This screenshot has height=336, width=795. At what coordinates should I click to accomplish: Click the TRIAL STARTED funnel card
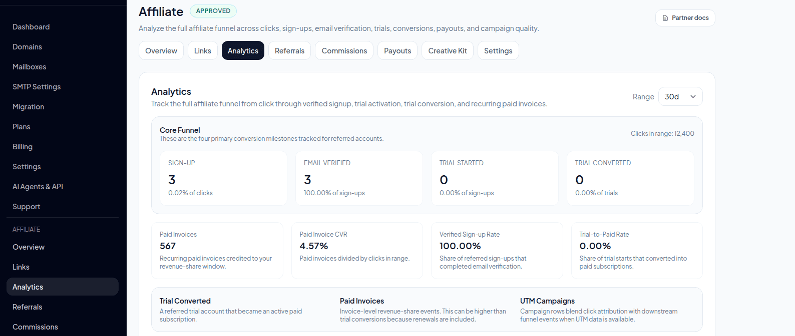click(x=495, y=178)
